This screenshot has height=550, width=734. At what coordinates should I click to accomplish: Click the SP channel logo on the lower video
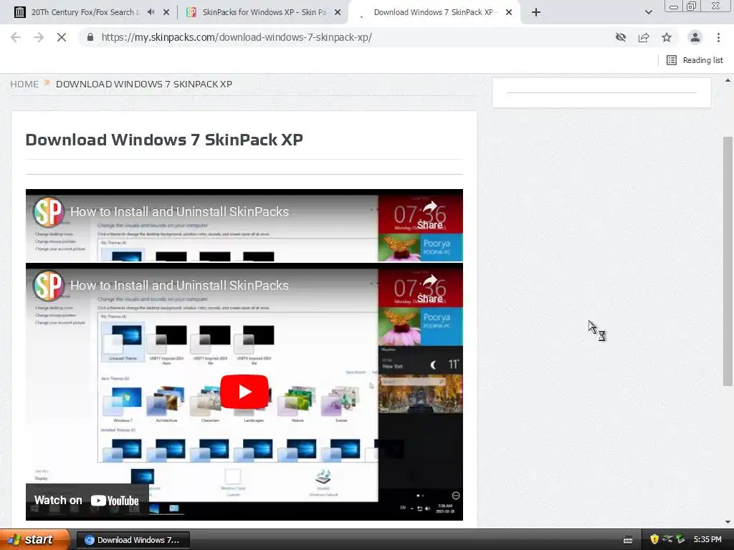[48, 286]
